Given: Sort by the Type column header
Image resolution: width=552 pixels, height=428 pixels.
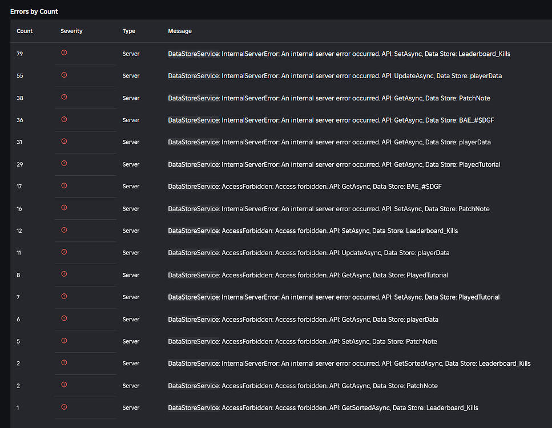Looking at the screenshot, I should pos(128,31).
